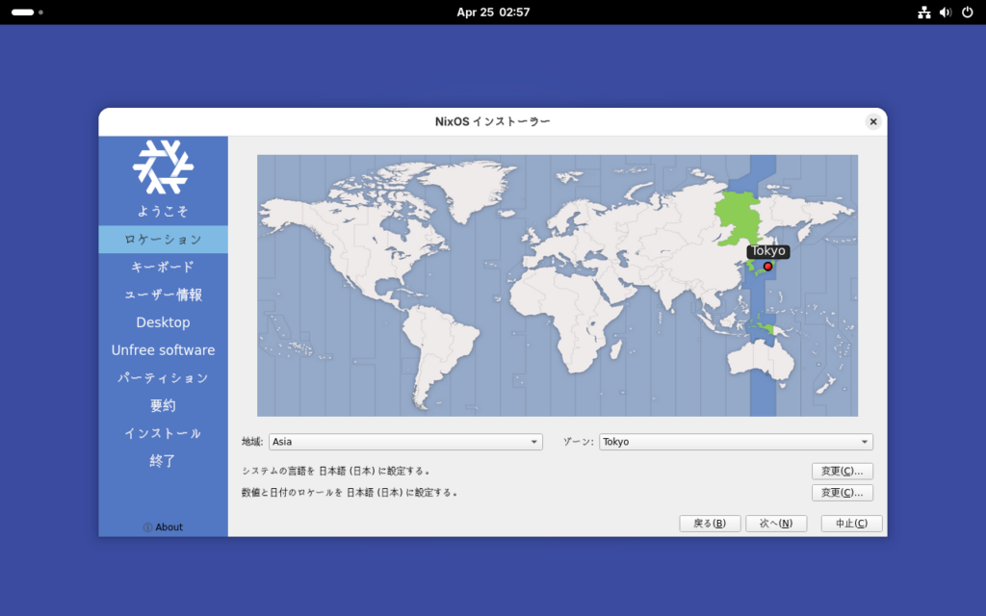Open the network status icon

click(924, 13)
